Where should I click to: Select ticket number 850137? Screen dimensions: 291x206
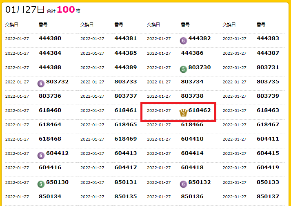[268, 196]
